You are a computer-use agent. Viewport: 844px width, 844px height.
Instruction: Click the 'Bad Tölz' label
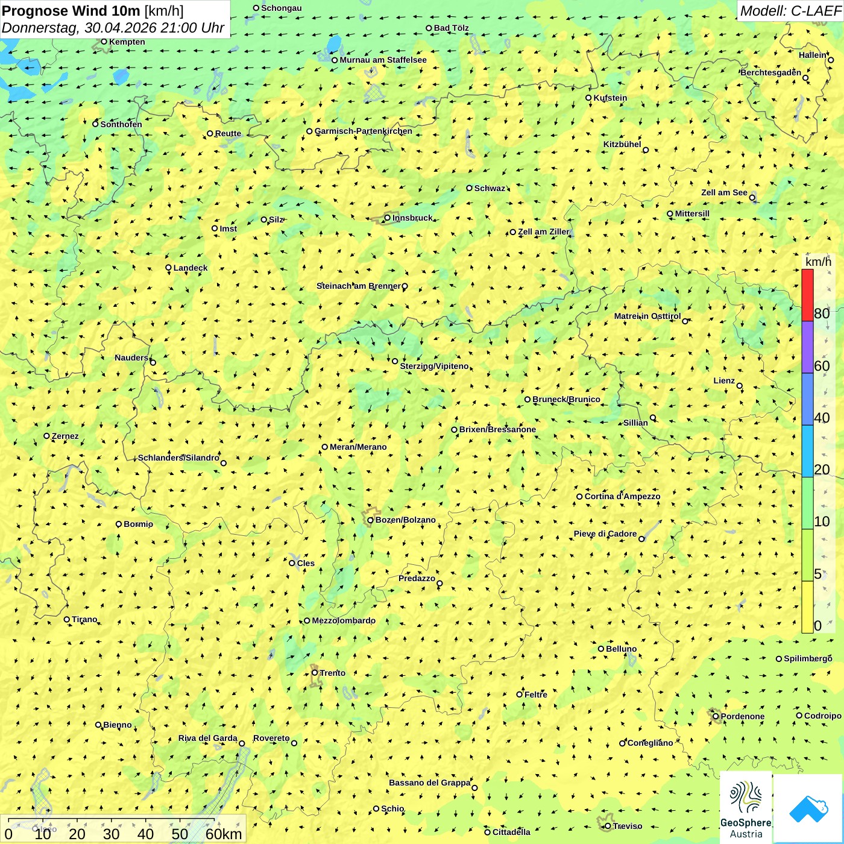coord(452,28)
